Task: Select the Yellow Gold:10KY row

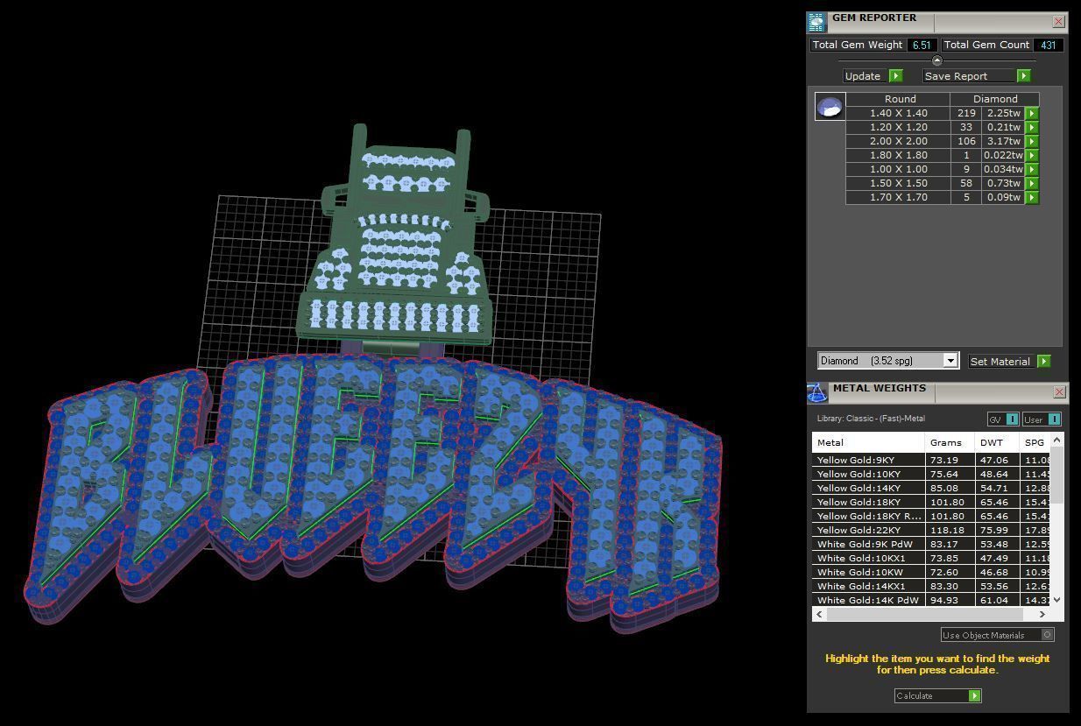Action: click(931, 474)
